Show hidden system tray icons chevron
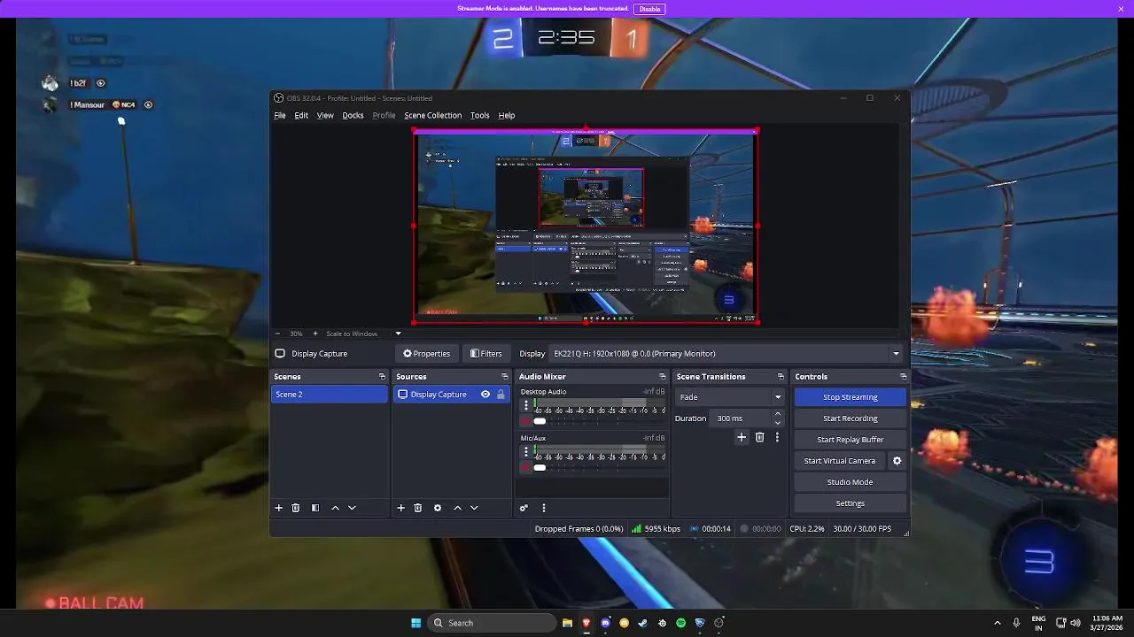The width and height of the screenshot is (1134, 637). [997, 623]
